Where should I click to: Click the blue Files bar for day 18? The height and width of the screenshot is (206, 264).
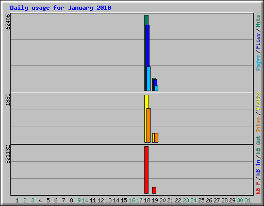click(147, 46)
